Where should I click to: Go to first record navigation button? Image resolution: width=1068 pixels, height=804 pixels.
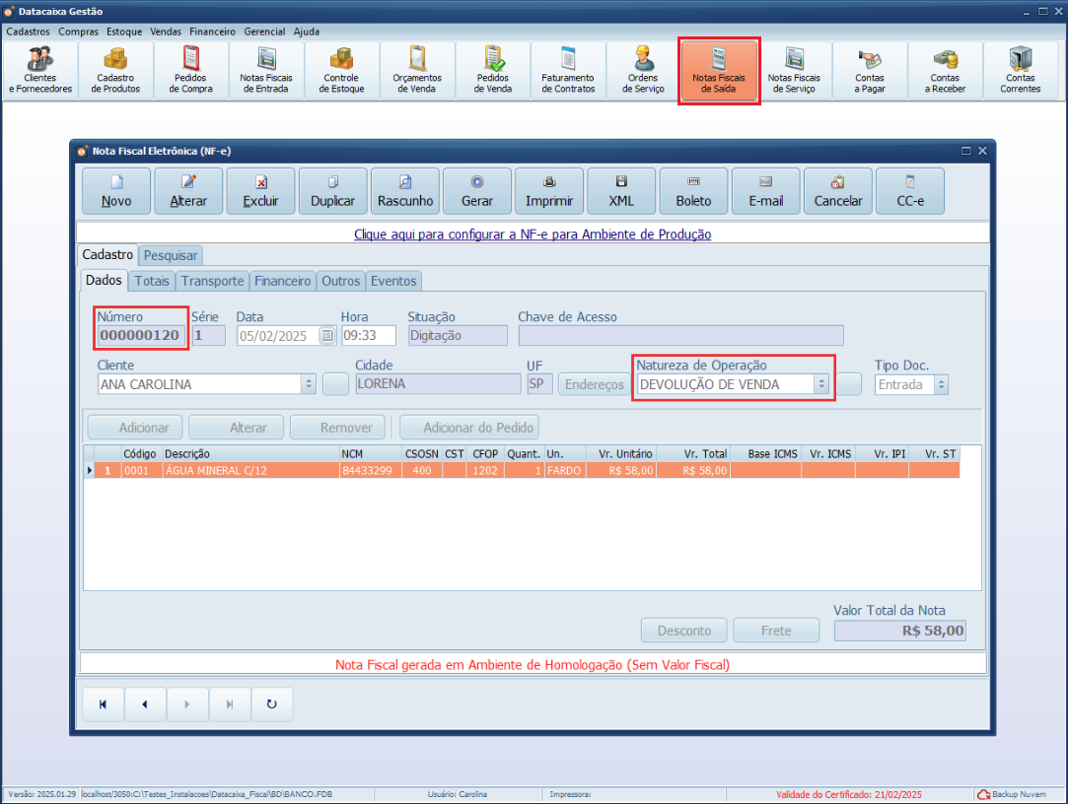coord(104,704)
